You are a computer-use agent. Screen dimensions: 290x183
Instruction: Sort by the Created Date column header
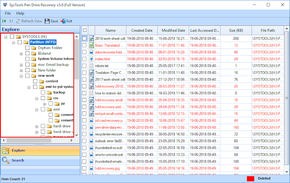(142, 30)
